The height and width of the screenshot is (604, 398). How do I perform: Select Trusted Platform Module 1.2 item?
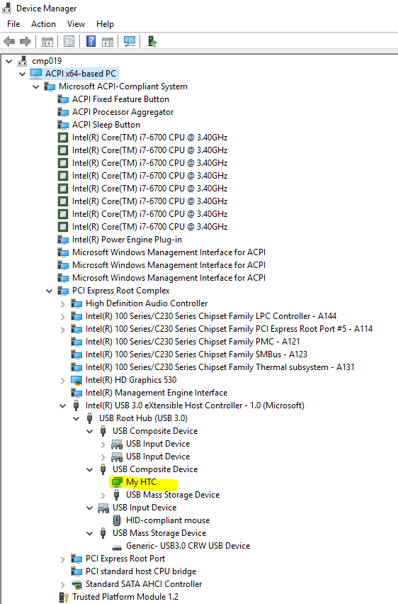[125, 597]
